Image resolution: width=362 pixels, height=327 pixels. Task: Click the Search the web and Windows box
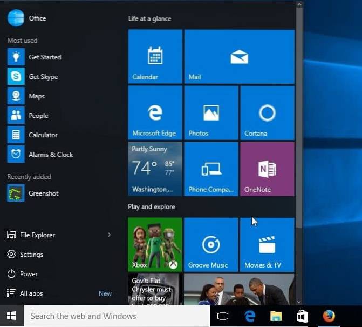coord(117,316)
